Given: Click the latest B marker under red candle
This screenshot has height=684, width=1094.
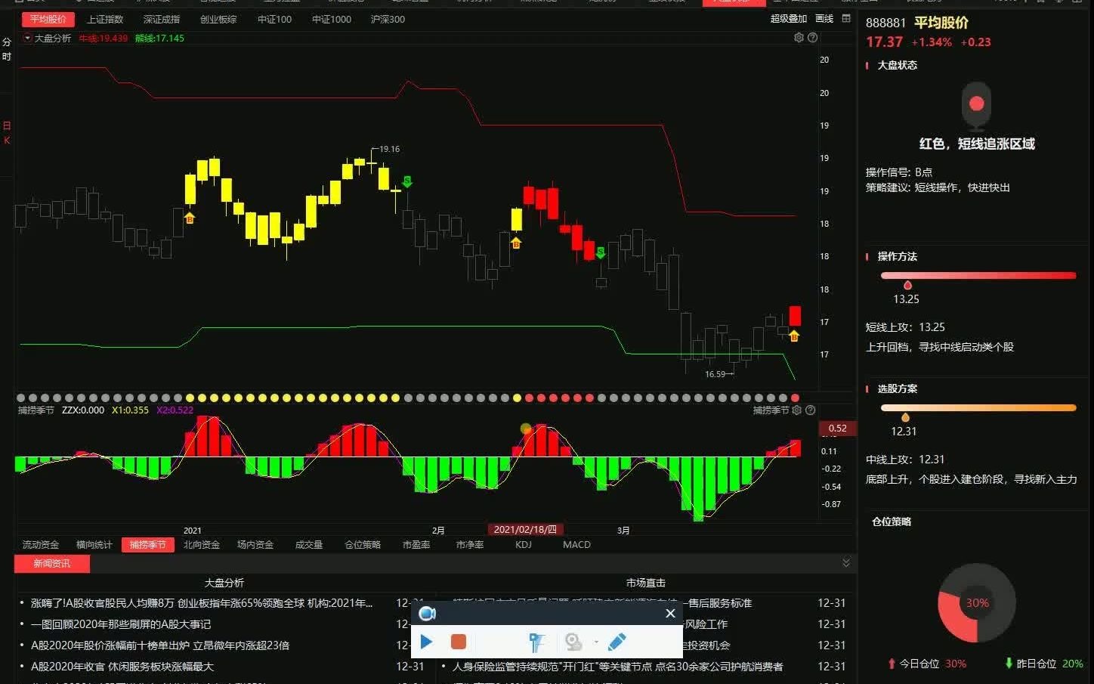Looking at the screenshot, I should 794,336.
